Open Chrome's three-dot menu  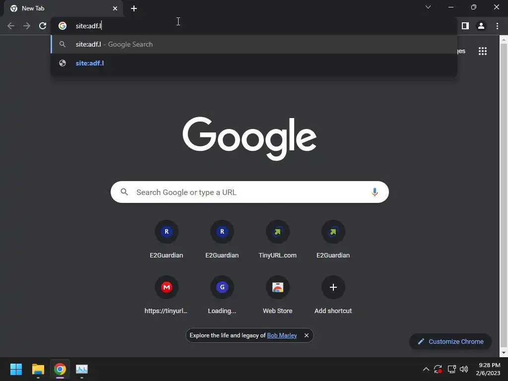pos(497,26)
